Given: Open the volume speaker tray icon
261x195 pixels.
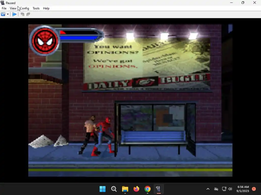Looking at the screenshot, I should [230, 189].
